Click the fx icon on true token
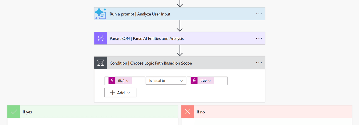This screenshot has height=125, width=359. point(194,81)
